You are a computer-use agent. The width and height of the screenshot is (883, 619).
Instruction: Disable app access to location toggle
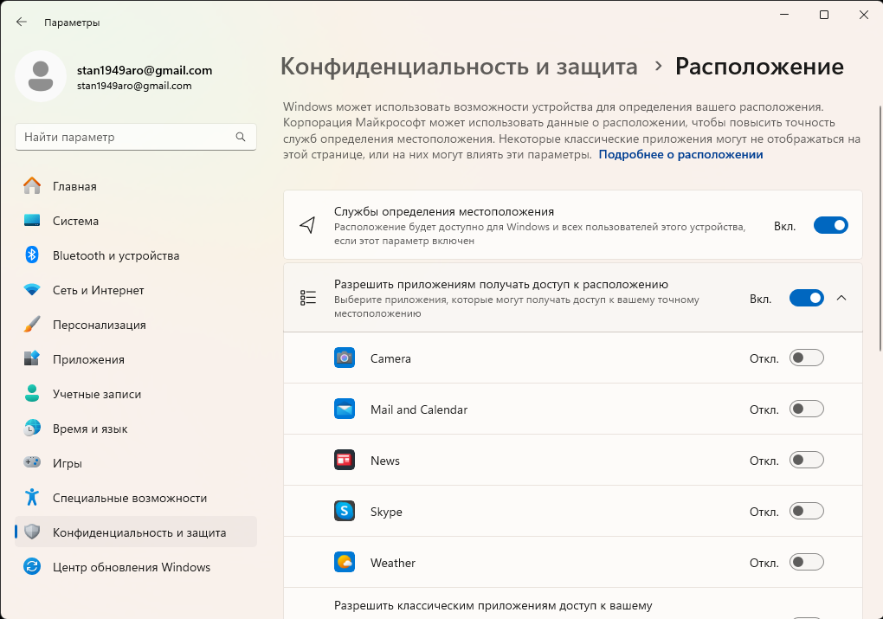click(807, 298)
